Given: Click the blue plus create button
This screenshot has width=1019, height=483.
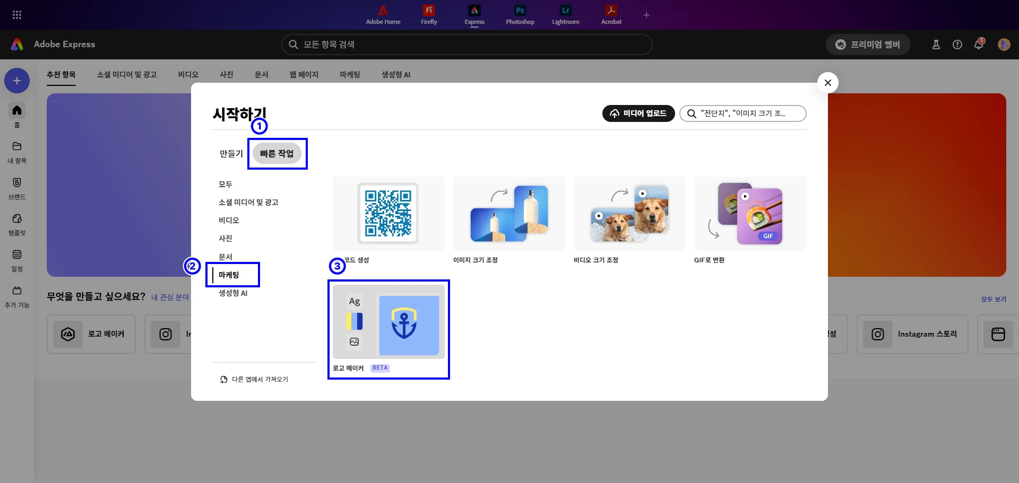Looking at the screenshot, I should point(17,81).
